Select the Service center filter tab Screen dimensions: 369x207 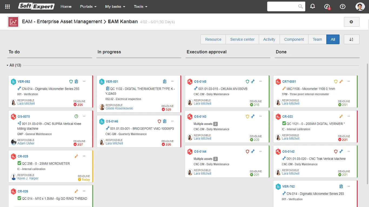pos(242,39)
